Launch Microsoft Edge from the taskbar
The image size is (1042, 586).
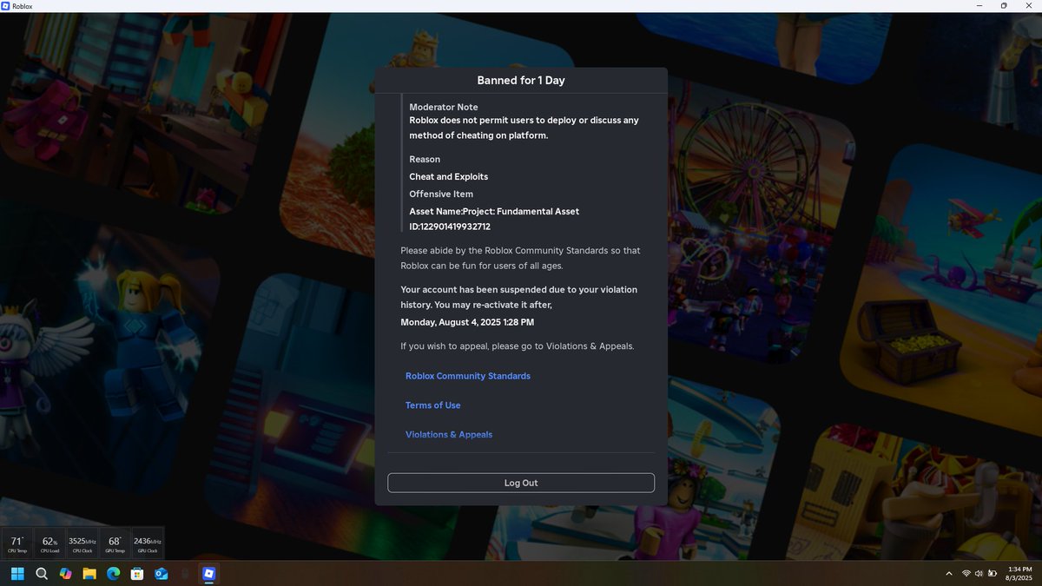[113, 574]
